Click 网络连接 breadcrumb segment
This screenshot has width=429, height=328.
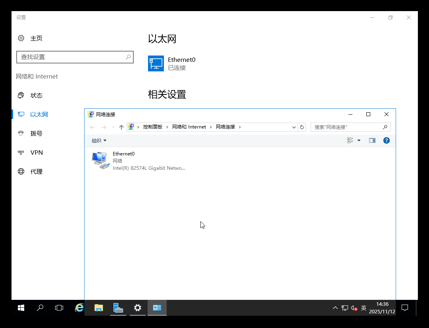(x=225, y=127)
